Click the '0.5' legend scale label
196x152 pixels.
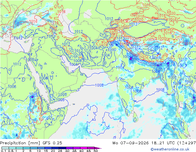tap(11, 151)
